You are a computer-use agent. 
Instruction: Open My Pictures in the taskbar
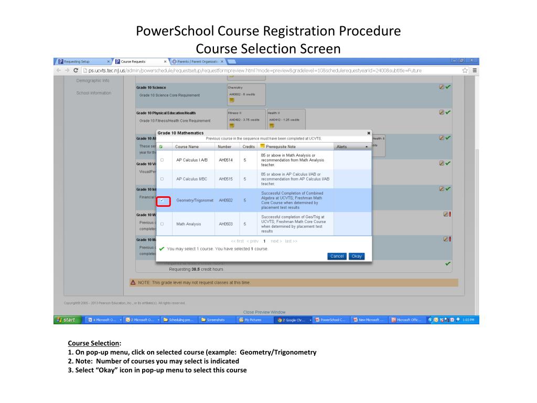click(254, 320)
